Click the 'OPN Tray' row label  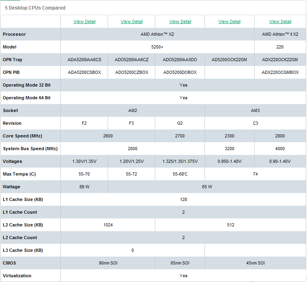pyautogui.click(x=13, y=60)
